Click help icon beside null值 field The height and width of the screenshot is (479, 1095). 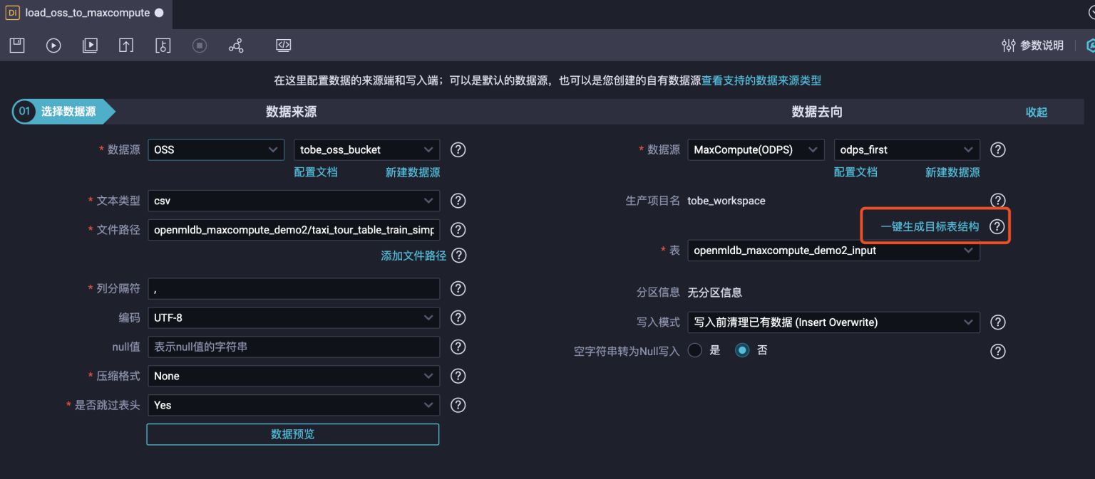click(x=459, y=347)
